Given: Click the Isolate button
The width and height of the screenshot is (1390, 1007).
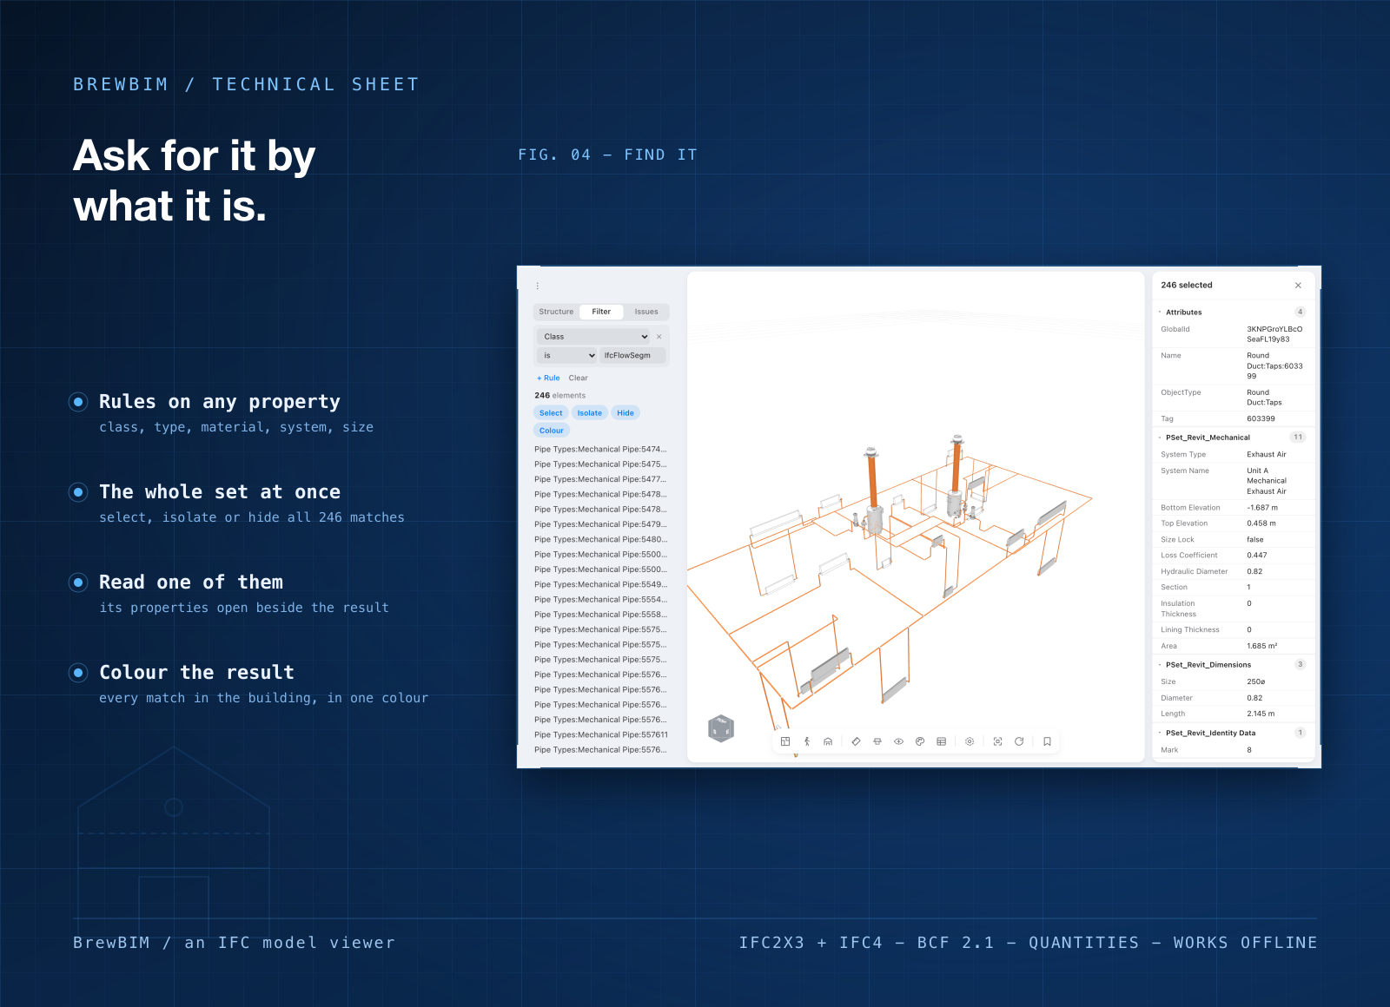Looking at the screenshot, I should click(x=590, y=413).
